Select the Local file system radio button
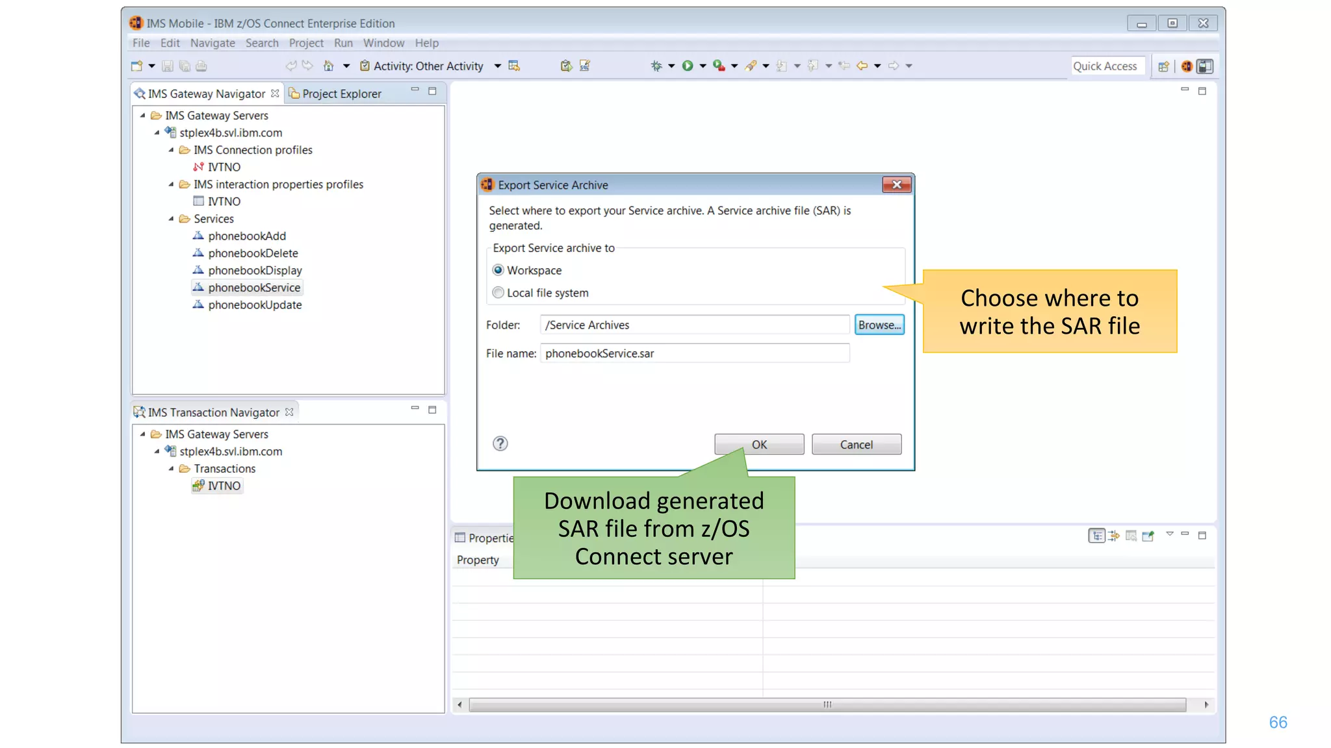 [498, 293]
